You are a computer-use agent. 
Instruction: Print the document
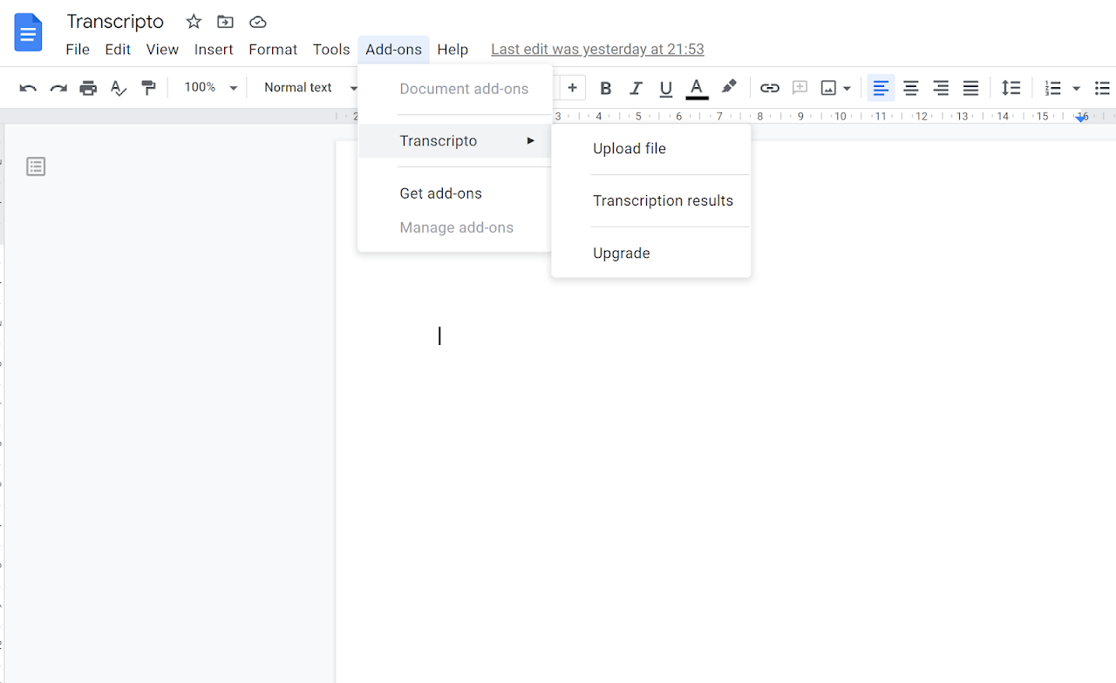(88, 88)
